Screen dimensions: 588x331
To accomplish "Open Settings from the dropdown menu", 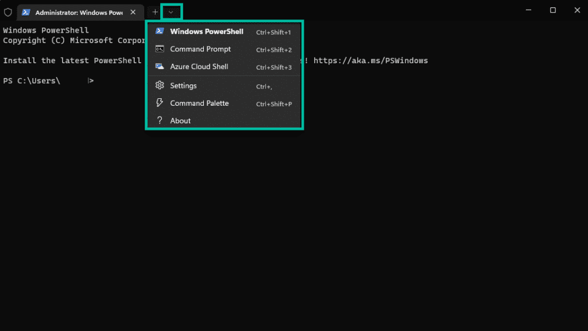I will (185, 85).
